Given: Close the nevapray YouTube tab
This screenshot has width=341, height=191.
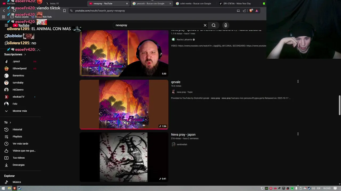Looking at the screenshot, I should (x=127, y=3).
